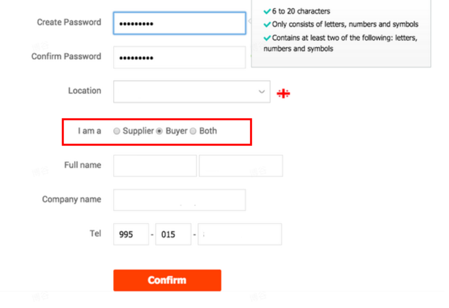The width and height of the screenshot is (449, 308).
Task: Click the 'I am a' label text
Action: point(89,131)
